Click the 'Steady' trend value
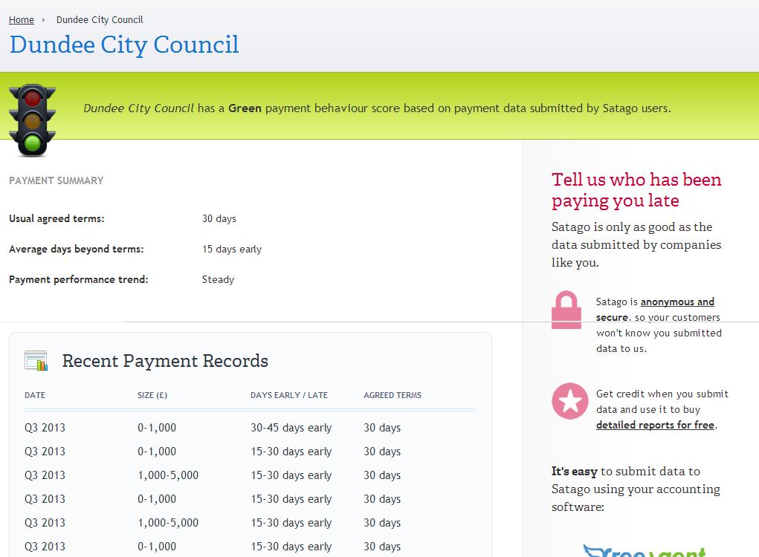759x557 pixels. (x=218, y=279)
